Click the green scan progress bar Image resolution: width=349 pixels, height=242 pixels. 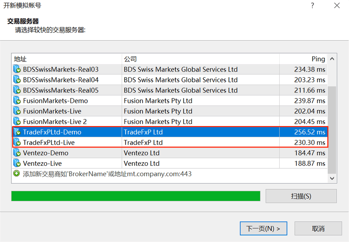tap(136, 196)
